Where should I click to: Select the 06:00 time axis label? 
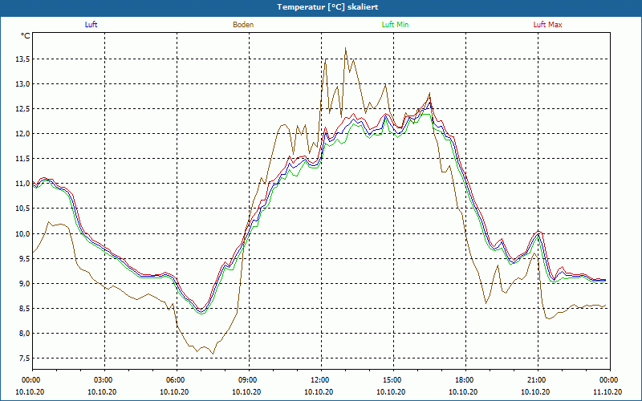pos(176,380)
